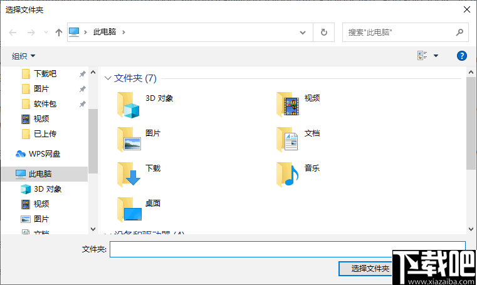Click the forward navigation arrow
Image resolution: width=477 pixels, height=285 pixels.
click(31, 32)
